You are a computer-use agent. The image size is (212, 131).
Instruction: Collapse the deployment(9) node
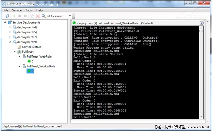pyautogui.click(x=10, y=42)
